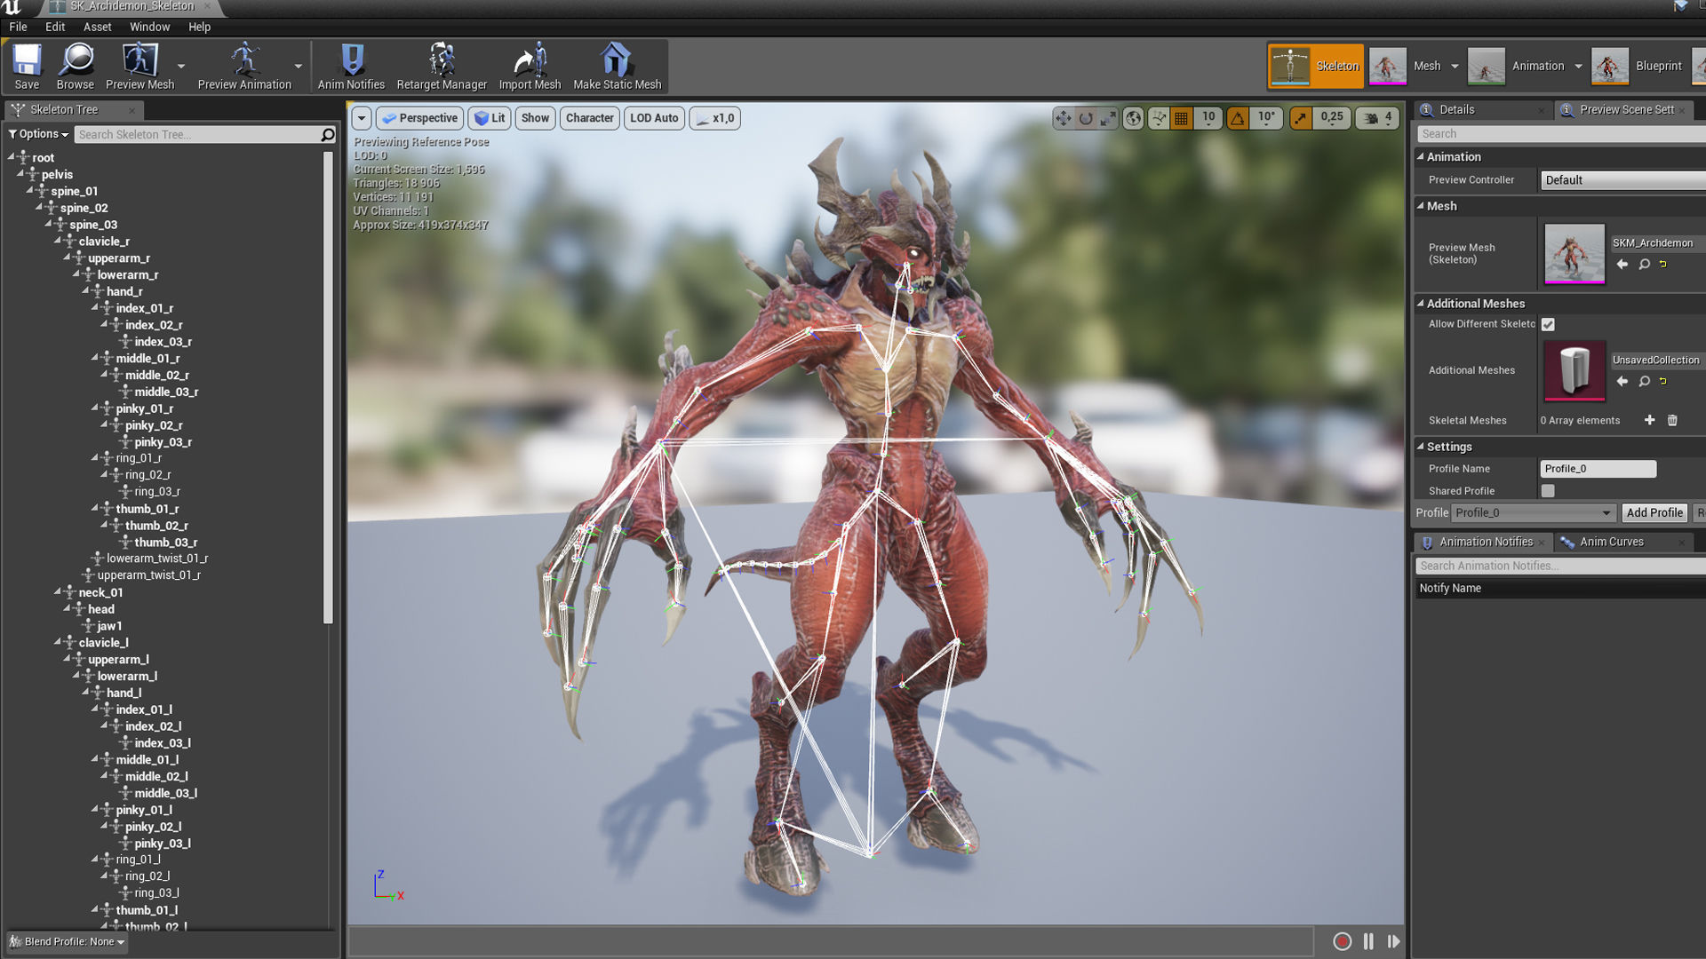This screenshot has height=959, width=1706.
Task: Add element to Skeletal Meshes array
Action: click(x=1649, y=420)
